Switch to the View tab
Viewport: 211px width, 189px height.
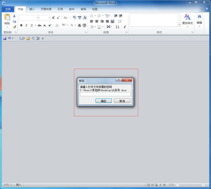(95, 9)
